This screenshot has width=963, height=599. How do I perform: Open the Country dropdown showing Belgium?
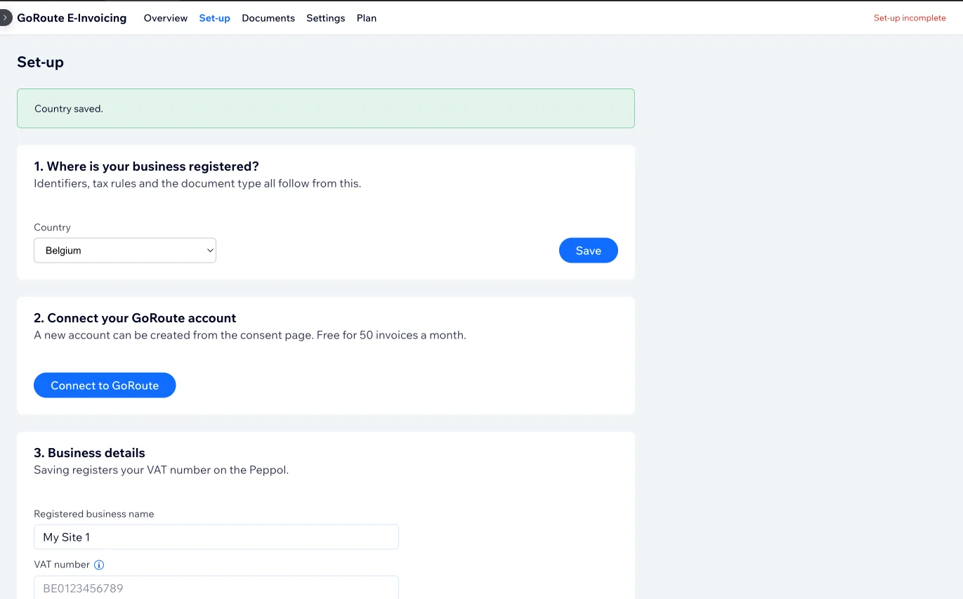coord(125,251)
